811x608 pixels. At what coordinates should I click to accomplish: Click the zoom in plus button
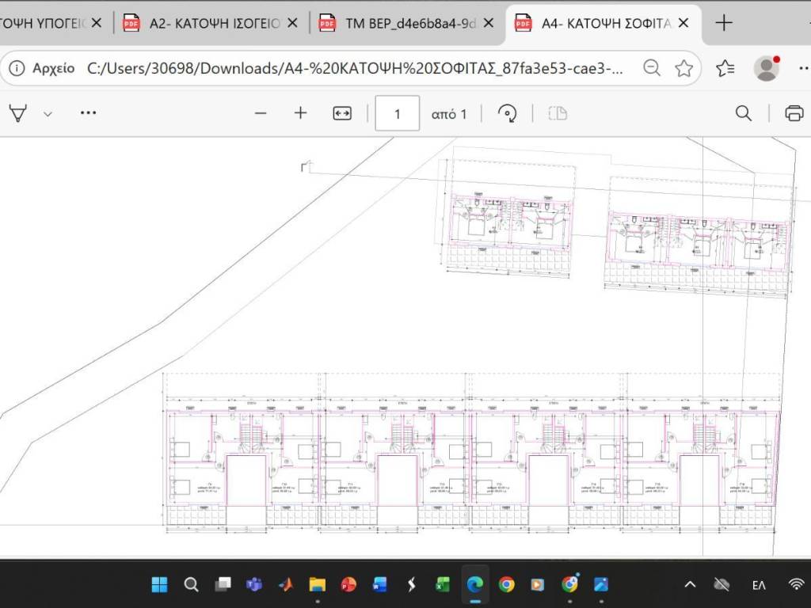[300, 113]
